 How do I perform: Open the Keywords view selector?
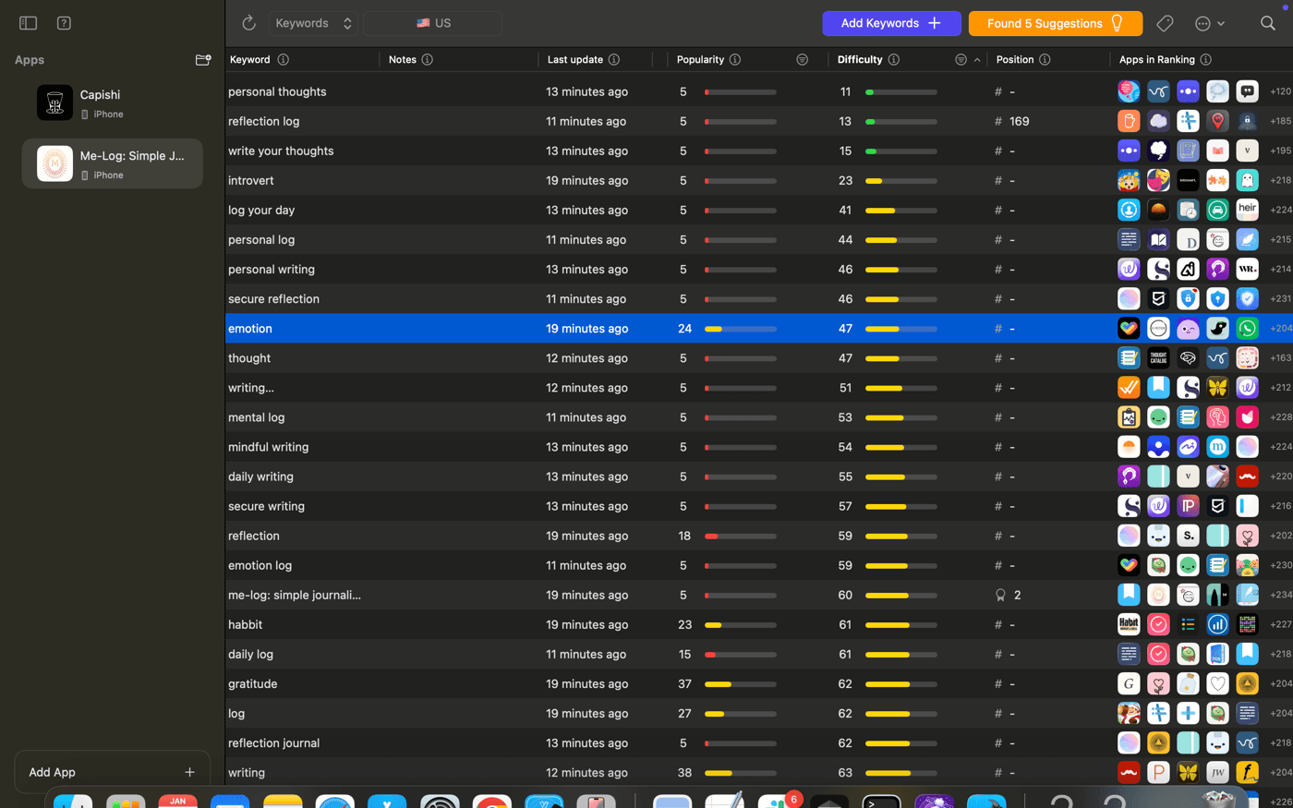tap(313, 23)
